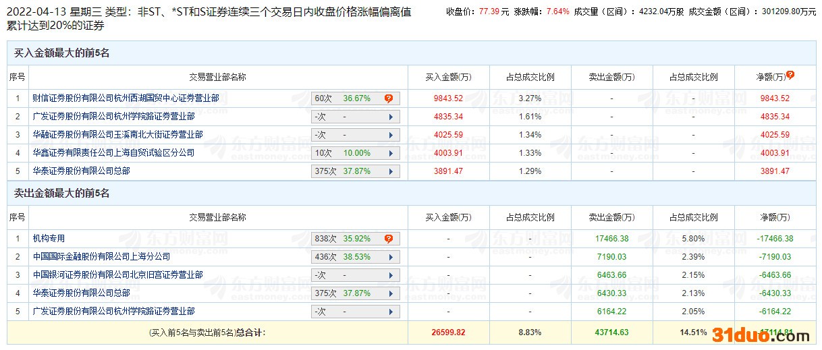Open the 中国国际金融上海分公司 link
This screenshot has height=350, width=822.
(x=101, y=257)
